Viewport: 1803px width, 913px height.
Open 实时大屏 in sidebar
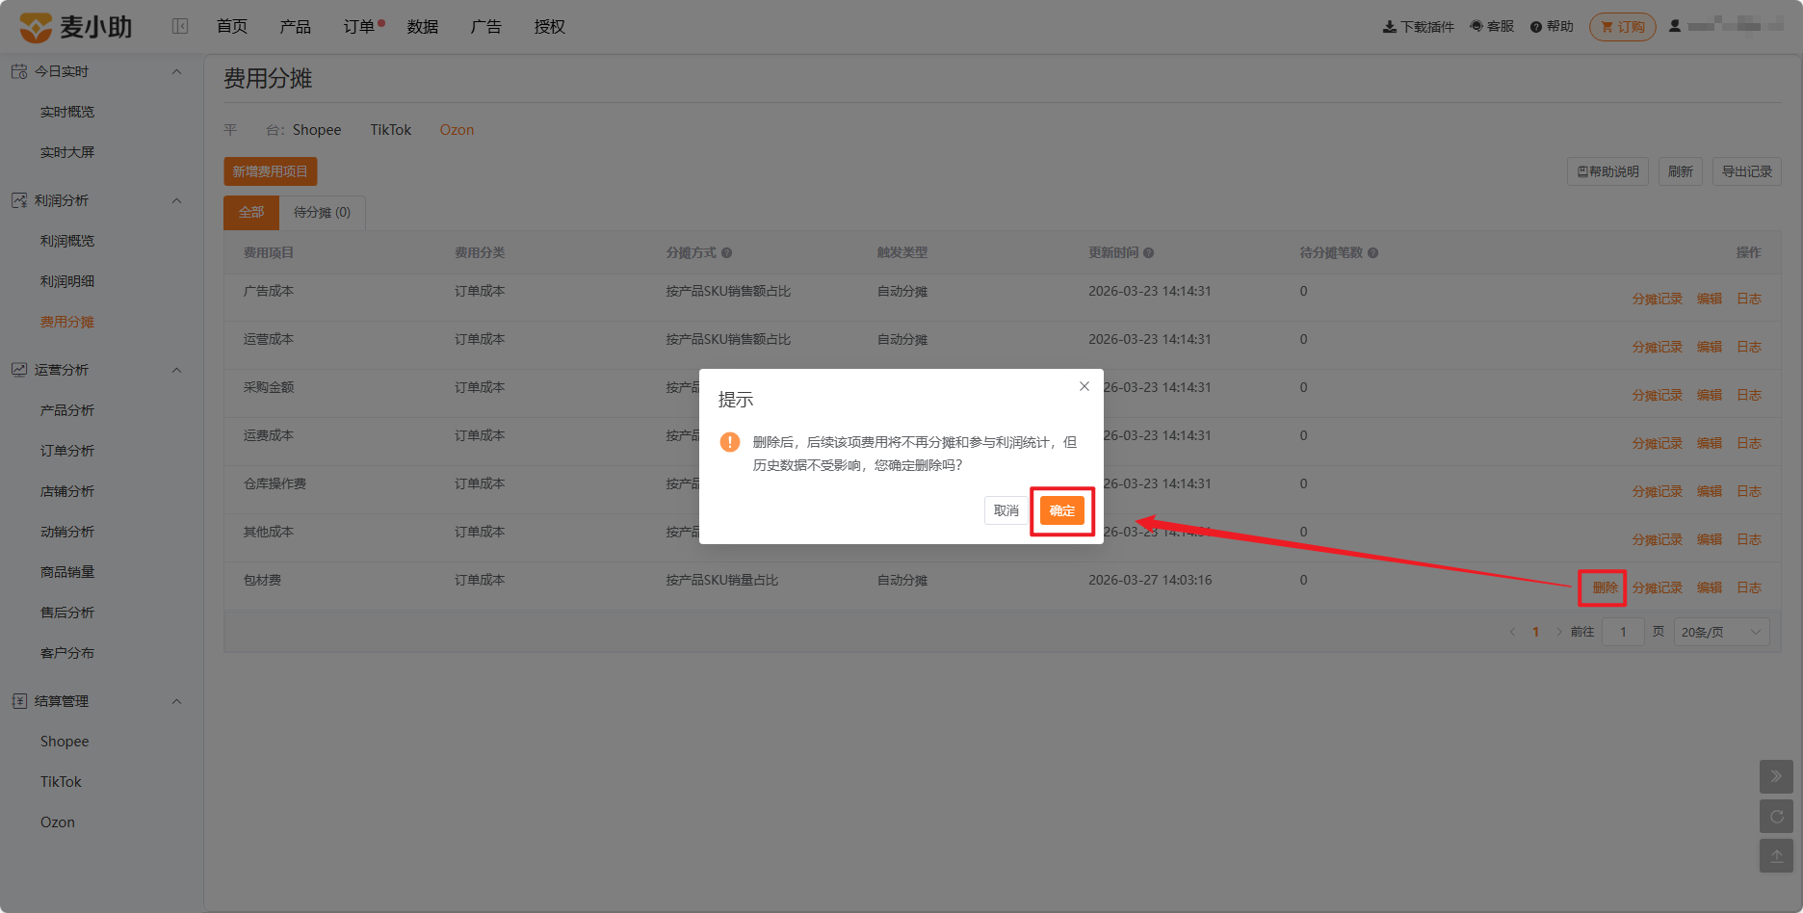[x=67, y=152]
